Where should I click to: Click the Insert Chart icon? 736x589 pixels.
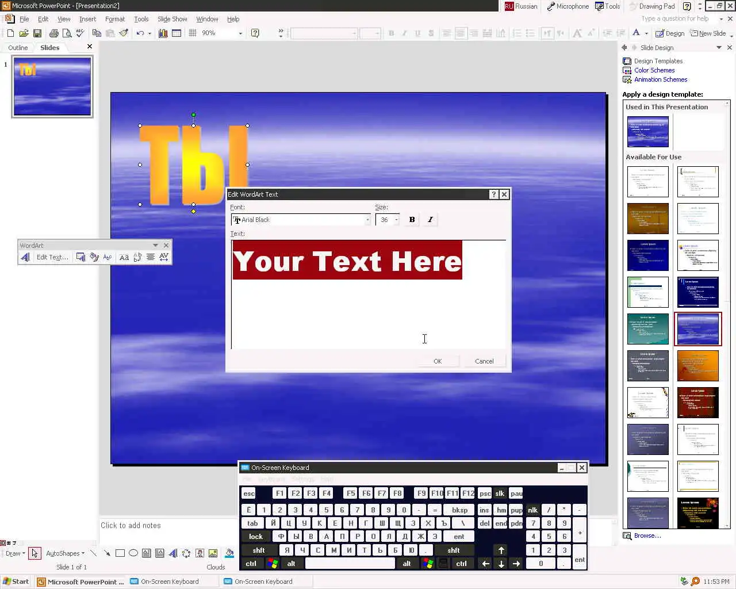coord(163,33)
